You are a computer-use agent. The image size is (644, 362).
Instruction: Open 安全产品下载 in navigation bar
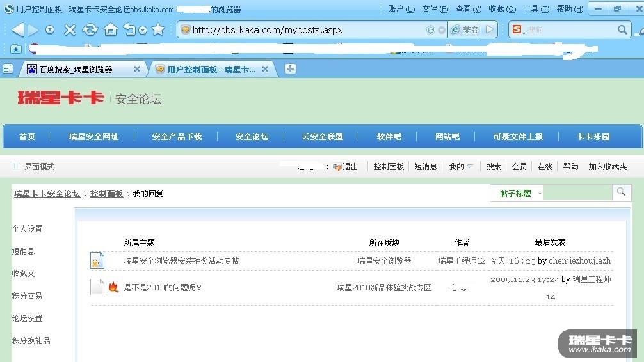coord(177,137)
